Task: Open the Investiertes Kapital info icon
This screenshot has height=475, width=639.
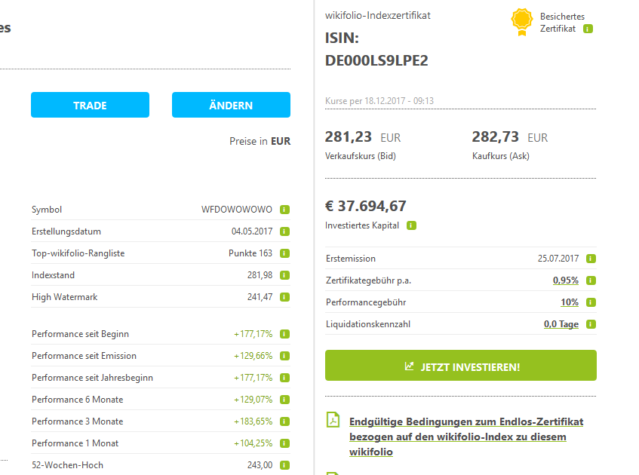Action: click(x=411, y=225)
